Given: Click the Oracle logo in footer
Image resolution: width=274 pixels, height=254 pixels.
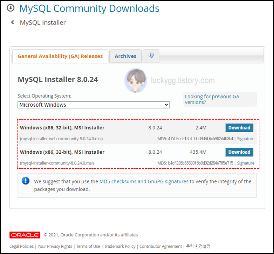Looking at the screenshot, I should pos(25,235).
